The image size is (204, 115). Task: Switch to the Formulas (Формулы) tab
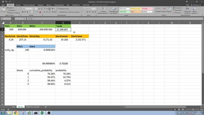pyautogui.click(x=41, y=5)
